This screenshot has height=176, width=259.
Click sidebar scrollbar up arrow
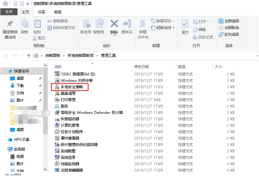(45, 65)
